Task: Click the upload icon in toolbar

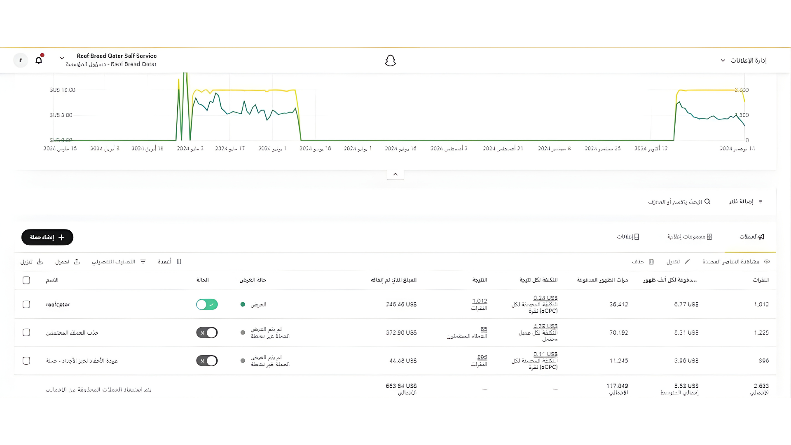Action: point(77,262)
